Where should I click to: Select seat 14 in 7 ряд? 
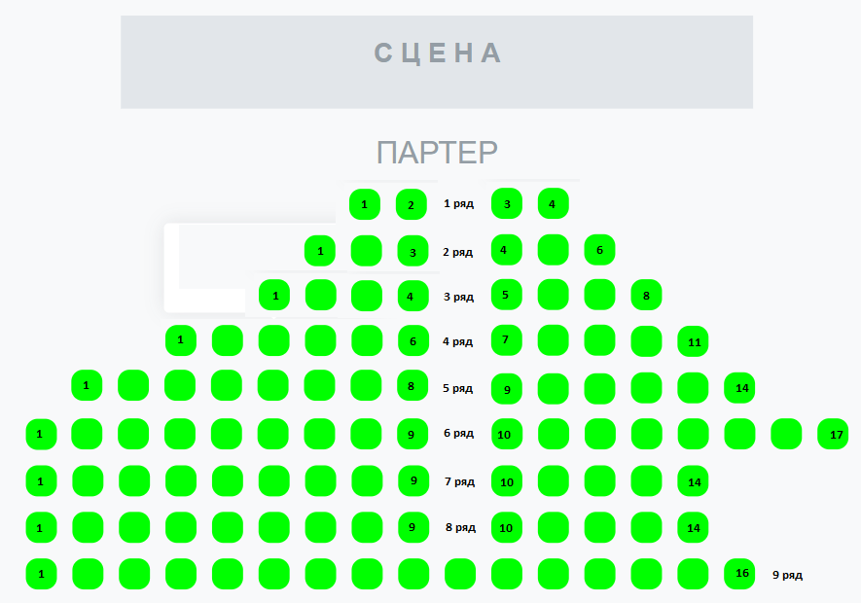[x=693, y=481]
